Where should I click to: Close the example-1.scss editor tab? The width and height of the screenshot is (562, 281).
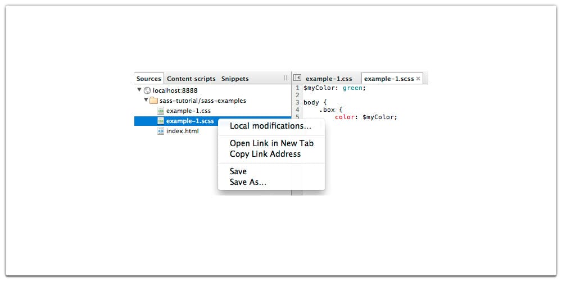pos(418,79)
